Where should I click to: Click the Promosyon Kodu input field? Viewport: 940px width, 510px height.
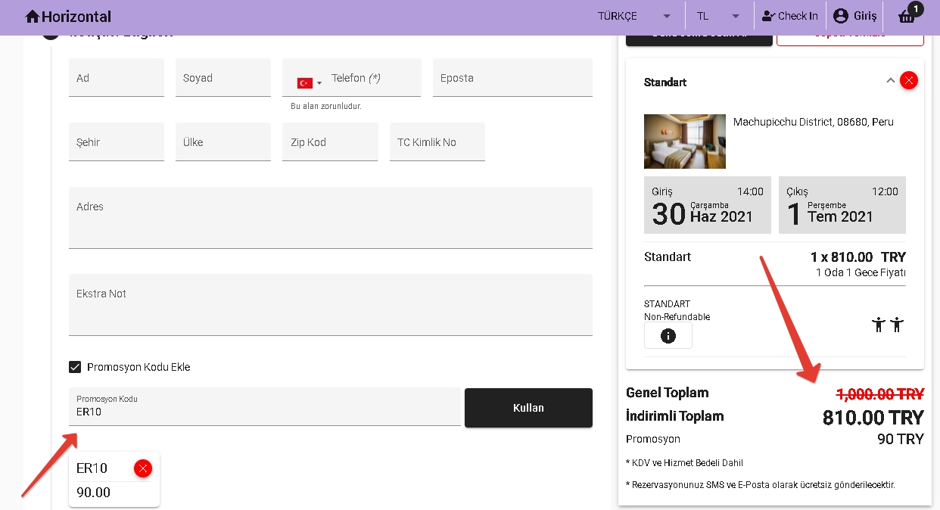[x=264, y=412]
